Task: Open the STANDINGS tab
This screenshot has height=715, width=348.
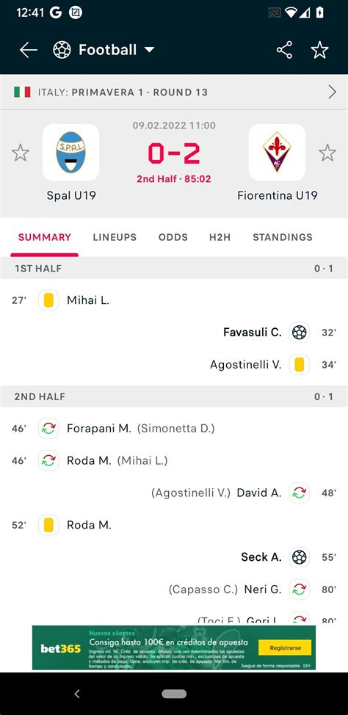Action: click(283, 237)
